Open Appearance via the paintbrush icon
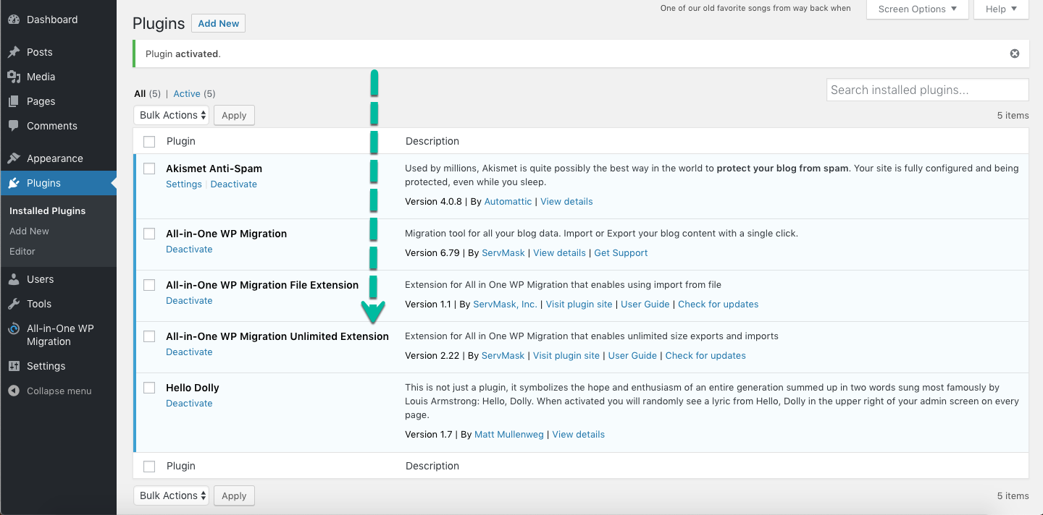This screenshot has height=515, width=1043. point(14,158)
